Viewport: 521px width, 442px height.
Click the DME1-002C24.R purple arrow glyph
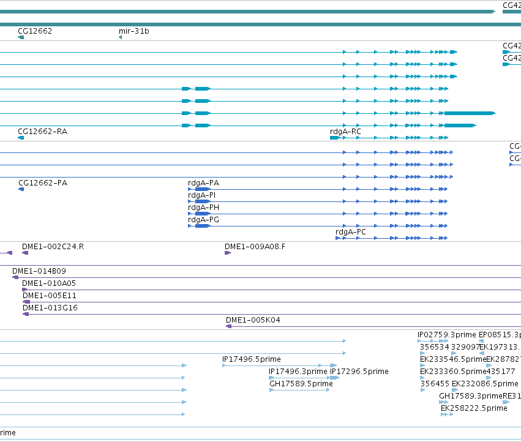coord(25,253)
